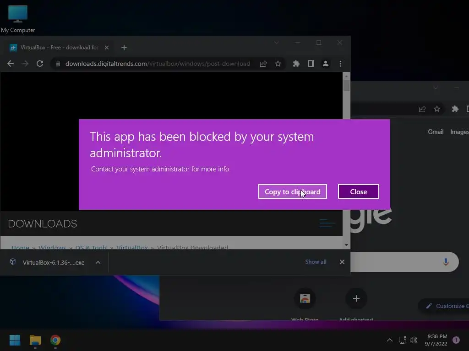
Task: Click the padlock site info icon
Action: pyautogui.click(x=58, y=64)
